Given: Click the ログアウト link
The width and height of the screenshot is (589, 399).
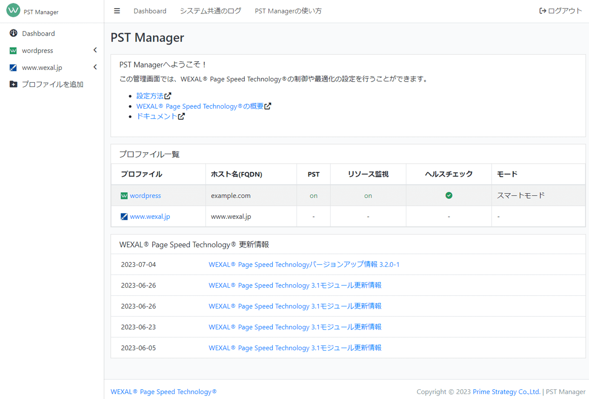Looking at the screenshot, I should (x=560, y=11).
